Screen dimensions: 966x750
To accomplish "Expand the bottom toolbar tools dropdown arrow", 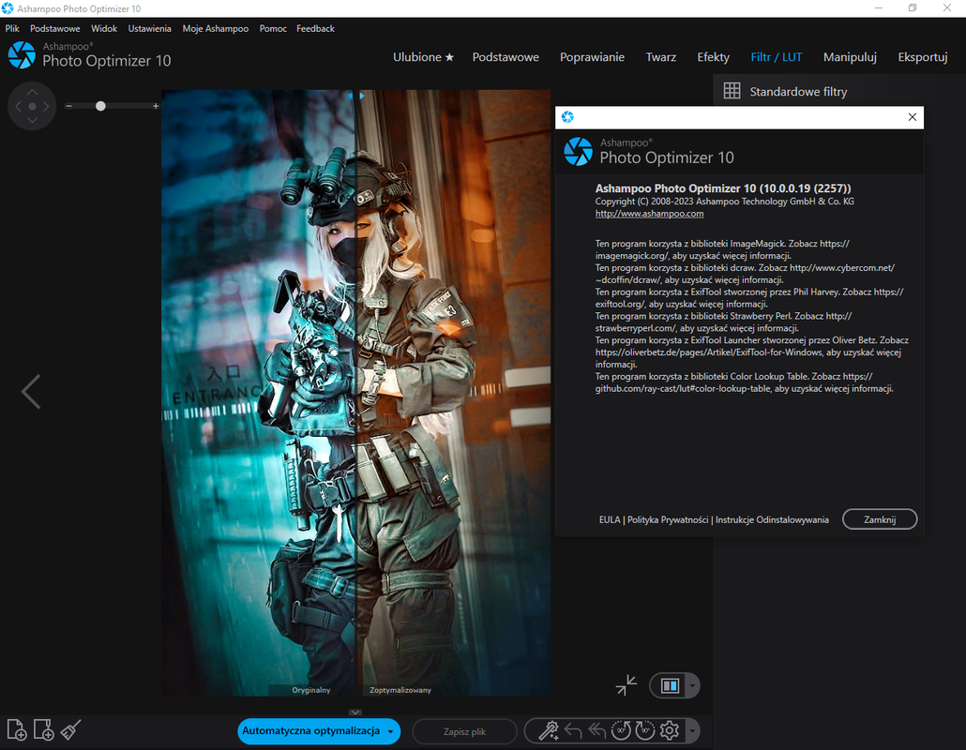I will (692, 731).
